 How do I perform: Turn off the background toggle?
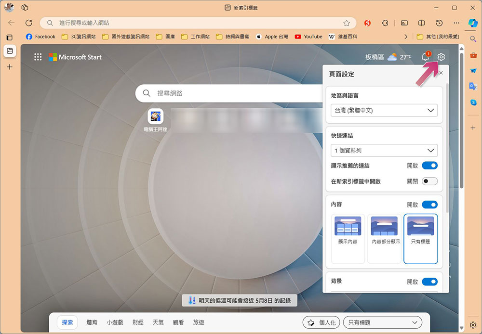429,282
